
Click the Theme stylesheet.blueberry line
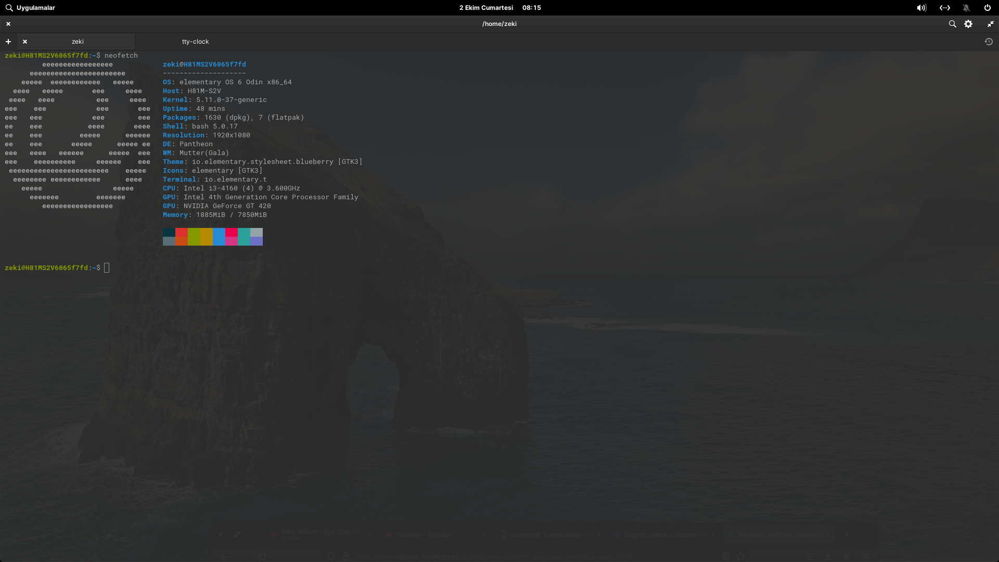pos(263,162)
